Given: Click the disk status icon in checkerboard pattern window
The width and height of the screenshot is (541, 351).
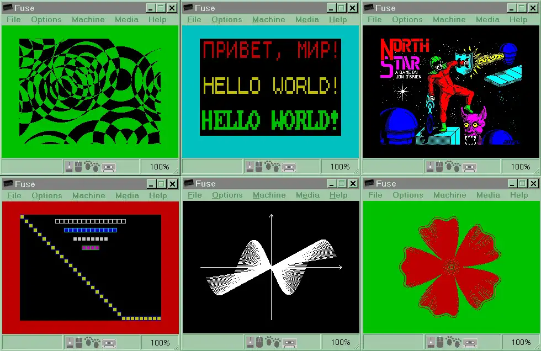Looking at the screenshot, I should (70, 167).
